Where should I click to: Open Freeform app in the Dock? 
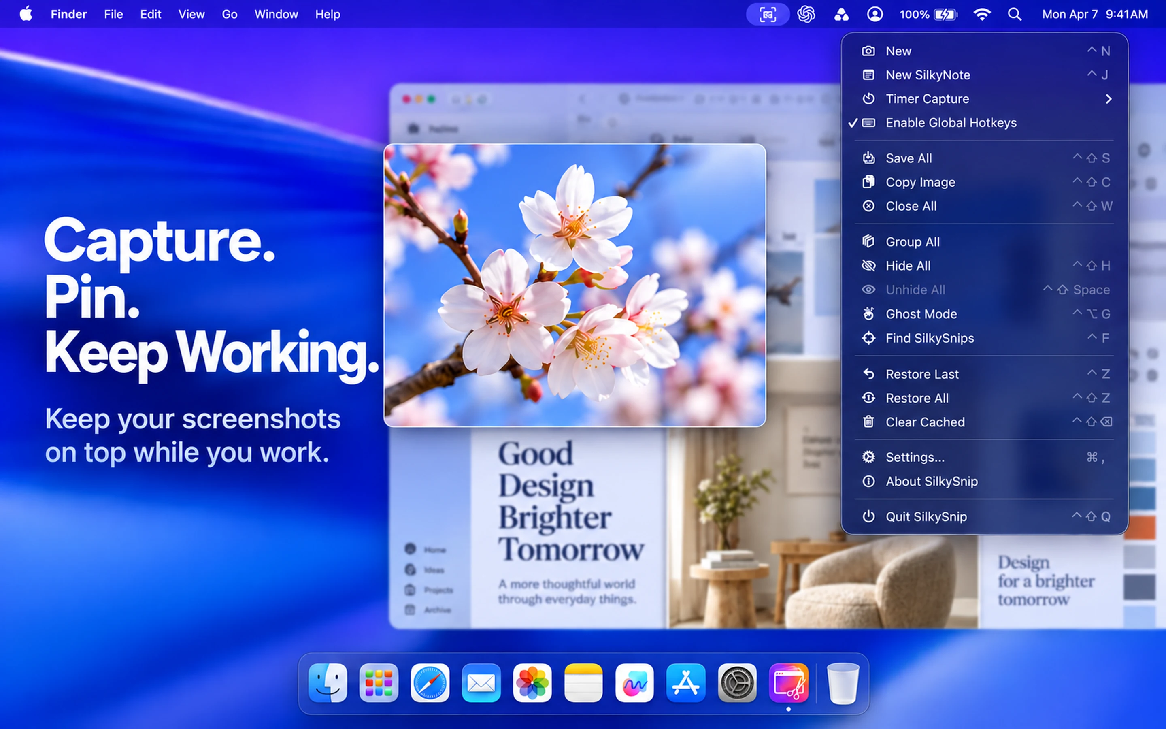pos(634,683)
